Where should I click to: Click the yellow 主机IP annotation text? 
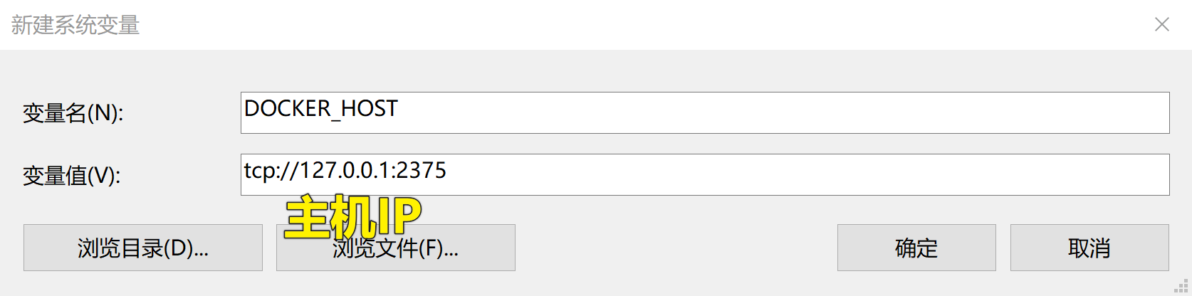[353, 216]
